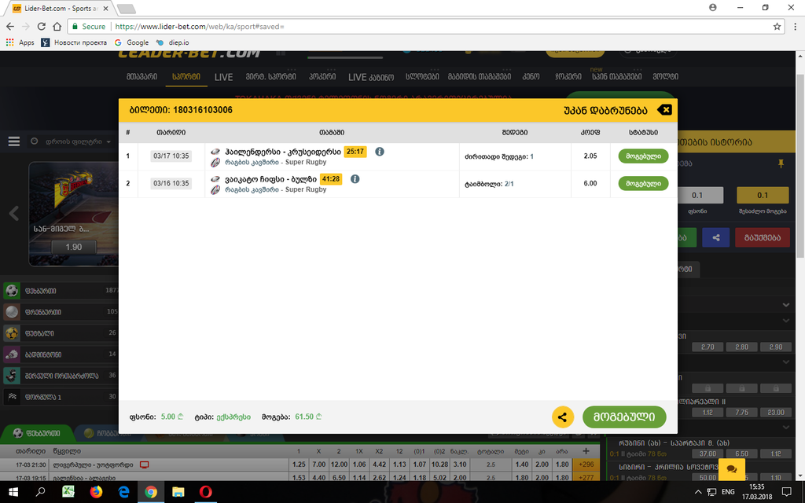Go to browser home page icon
The height and width of the screenshot is (503, 805).
pos(57,26)
